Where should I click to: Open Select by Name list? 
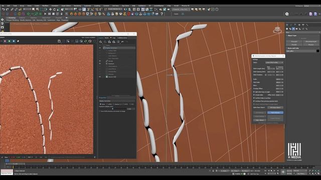pyautogui.click(x=38, y=9)
